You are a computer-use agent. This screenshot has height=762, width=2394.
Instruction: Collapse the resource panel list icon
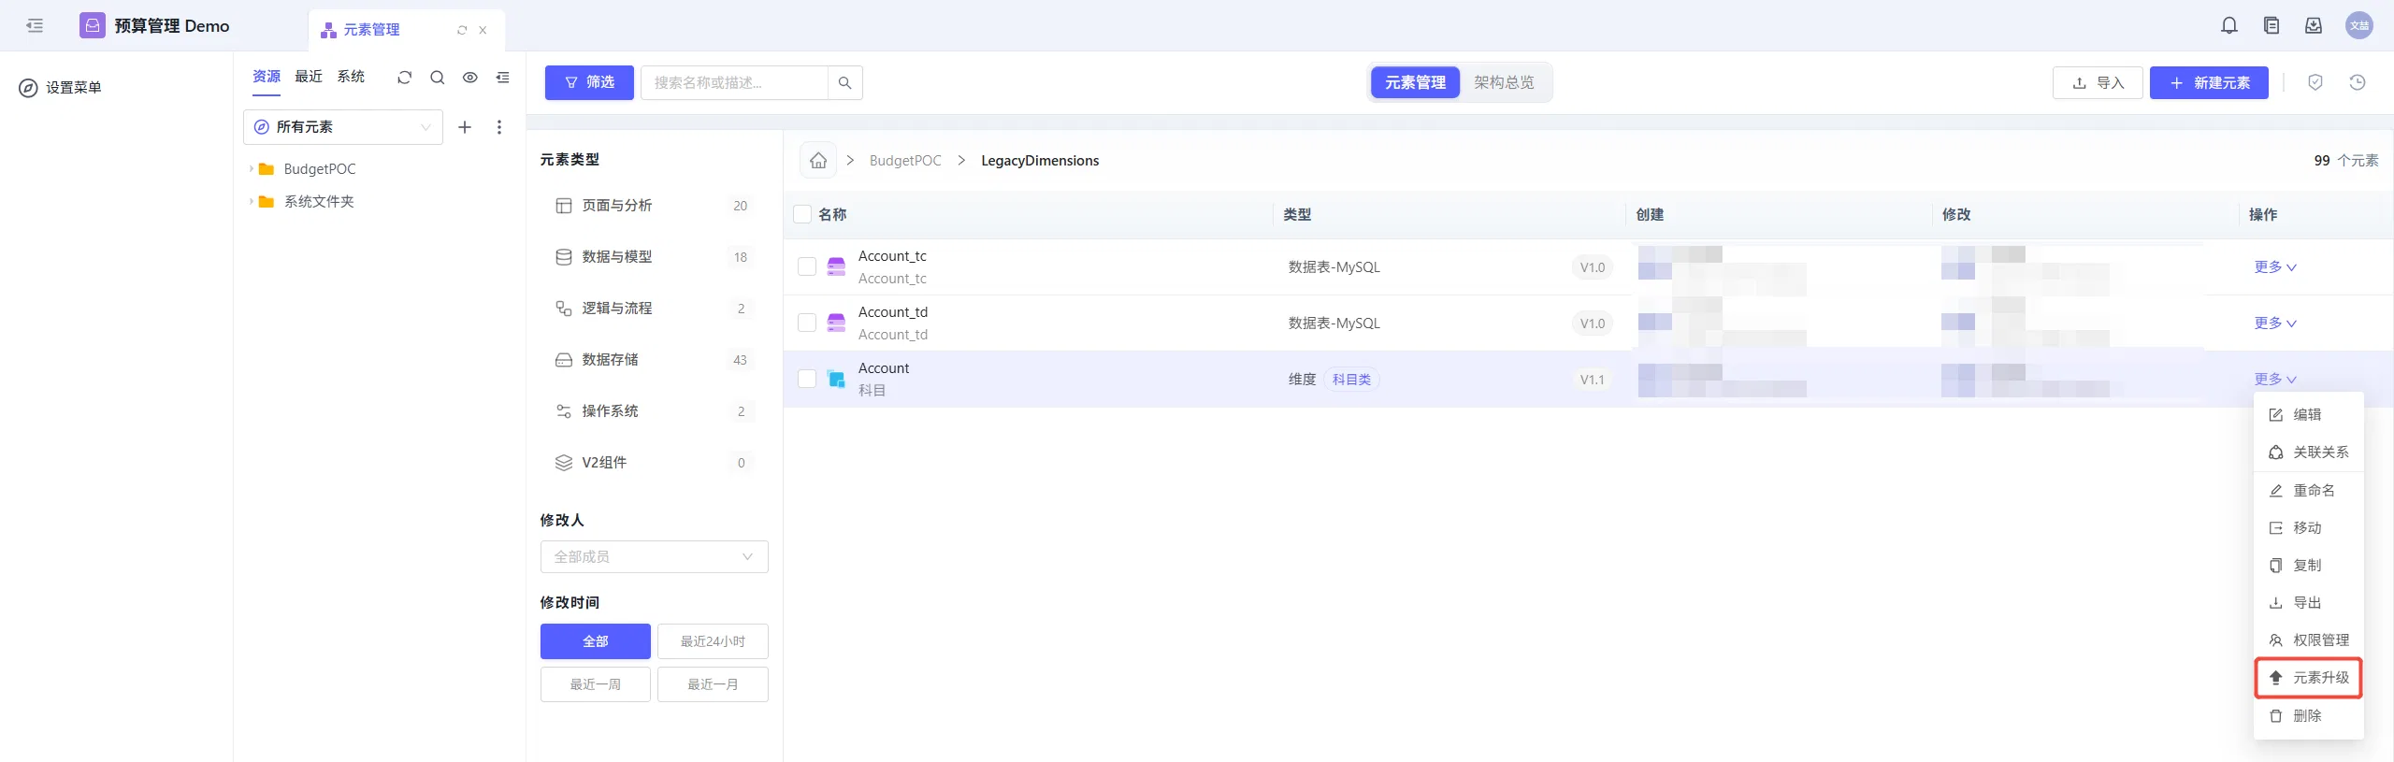pos(503,78)
